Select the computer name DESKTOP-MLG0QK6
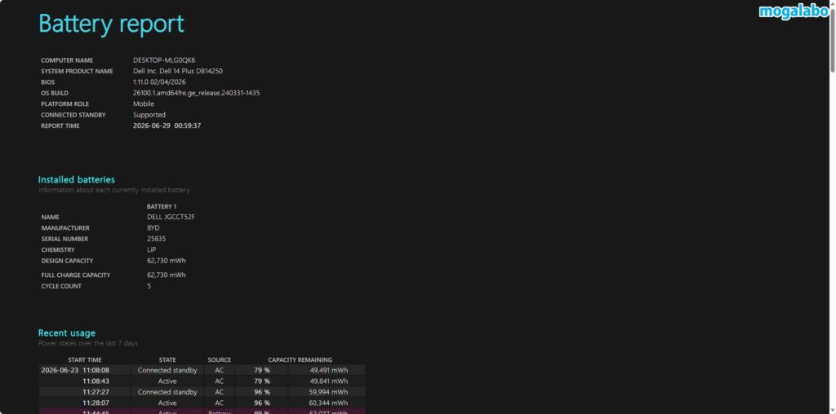Viewport: 836px width, 414px height. [x=164, y=60]
